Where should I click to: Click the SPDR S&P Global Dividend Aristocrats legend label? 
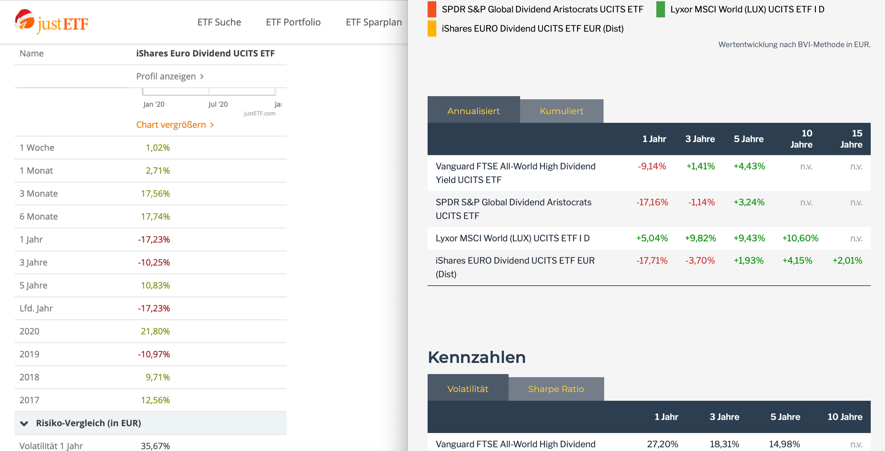coord(542,9)
